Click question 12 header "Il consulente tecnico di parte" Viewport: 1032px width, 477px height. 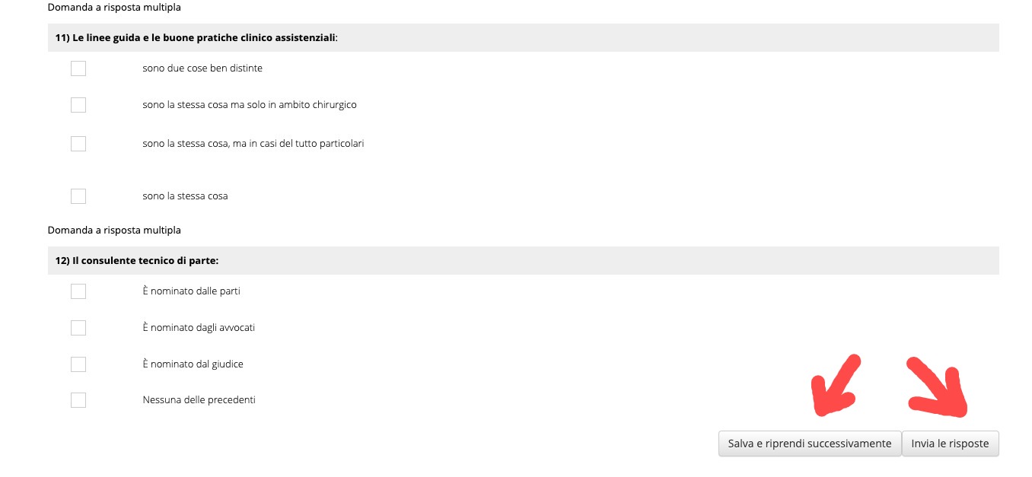[x=523, y=260]
